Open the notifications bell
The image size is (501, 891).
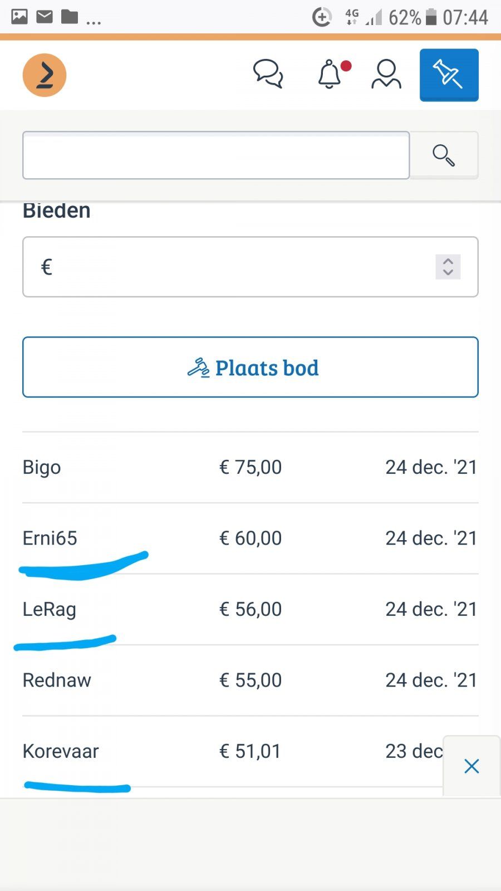[x=330, y=74]
